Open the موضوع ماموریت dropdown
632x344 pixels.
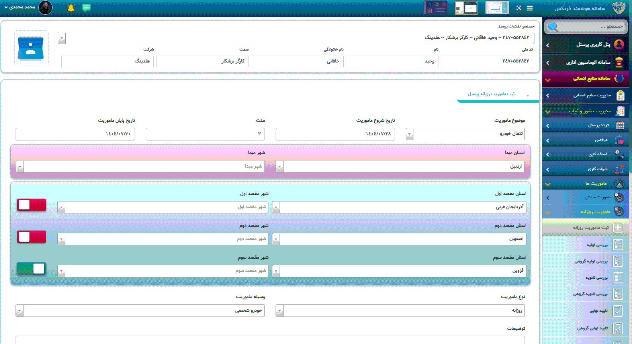click(x=409, y=134)
